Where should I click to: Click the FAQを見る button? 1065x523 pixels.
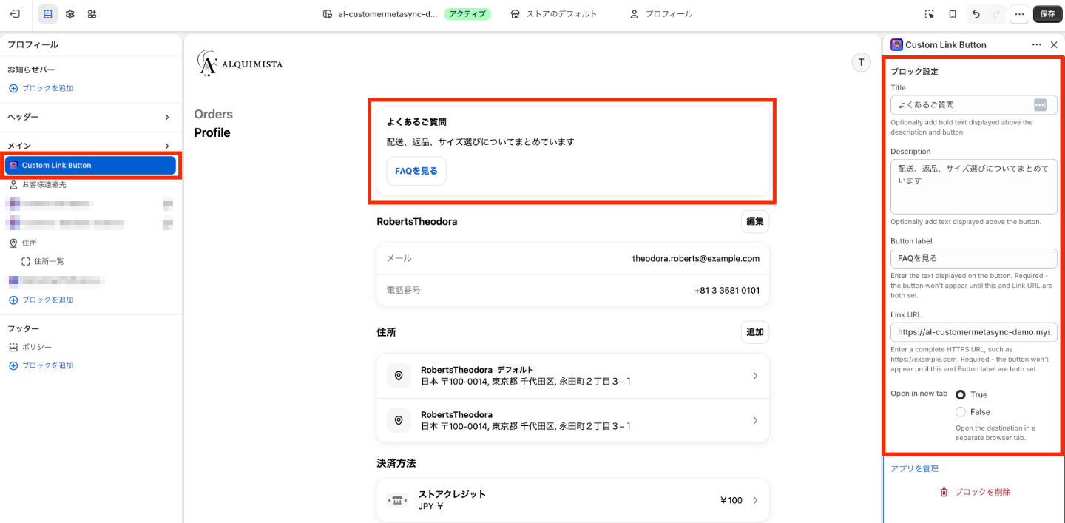[416, 171]
